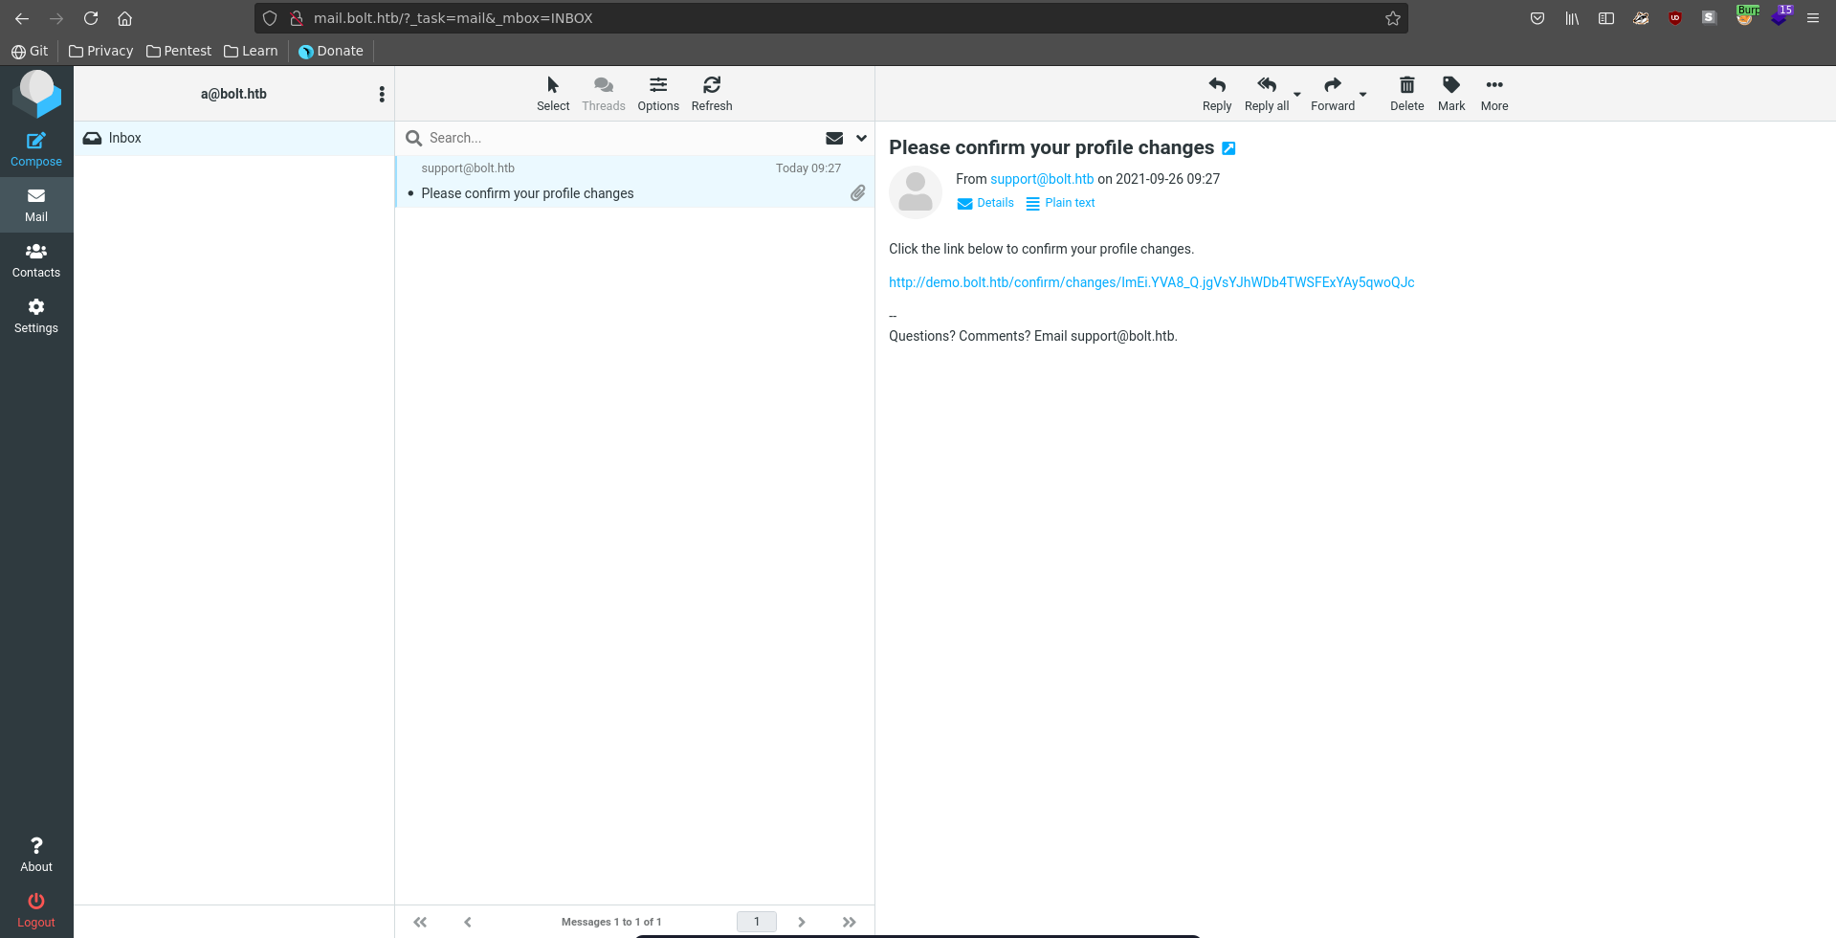Open message in new window icon
The image size is (1836, 938).
pos(1229,148)
